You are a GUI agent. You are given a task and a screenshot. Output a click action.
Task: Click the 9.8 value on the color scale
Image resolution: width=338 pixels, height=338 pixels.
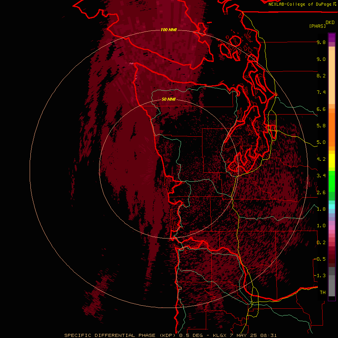(321, 42)
